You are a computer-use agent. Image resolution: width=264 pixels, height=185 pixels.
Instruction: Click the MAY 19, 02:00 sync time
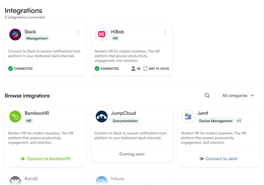point(159,68)
